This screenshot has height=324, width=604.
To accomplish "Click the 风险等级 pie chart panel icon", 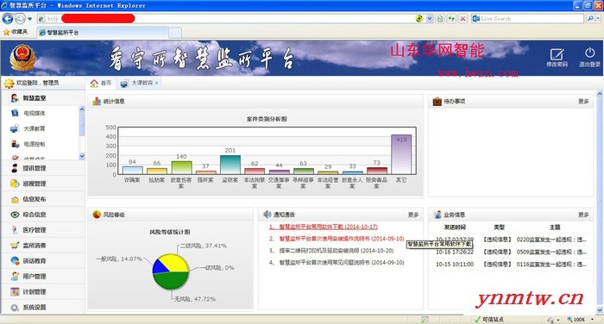I will [x=97, y=215].
